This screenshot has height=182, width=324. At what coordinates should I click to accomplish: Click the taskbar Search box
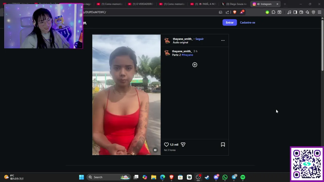click(x=109, y=177)
